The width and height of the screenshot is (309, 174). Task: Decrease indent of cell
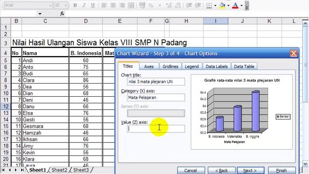click(189, 5)
